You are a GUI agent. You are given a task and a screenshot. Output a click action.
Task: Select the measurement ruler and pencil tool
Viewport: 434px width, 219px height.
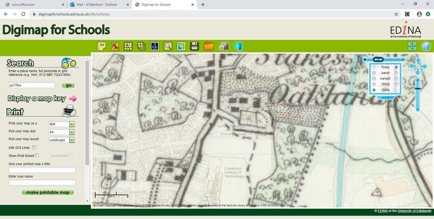[x=114, y=46]
